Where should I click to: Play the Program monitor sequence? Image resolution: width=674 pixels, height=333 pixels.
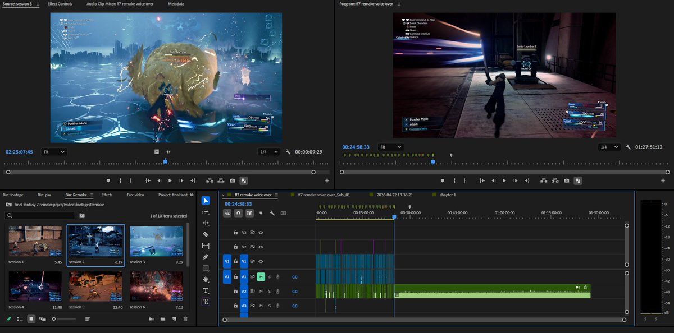(x=504, y=181)
